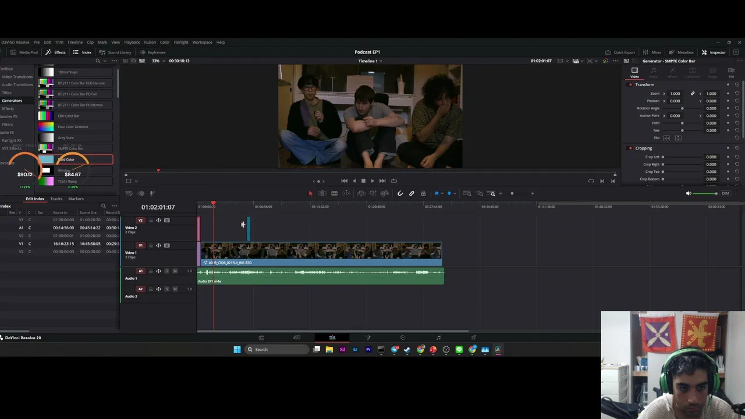745x419 pixels.
Task: Click the timeline zoom-in plus icon
Action: click(532, 193)
